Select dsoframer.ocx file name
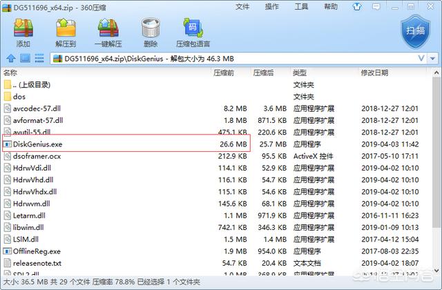 (x=37, y=156)
